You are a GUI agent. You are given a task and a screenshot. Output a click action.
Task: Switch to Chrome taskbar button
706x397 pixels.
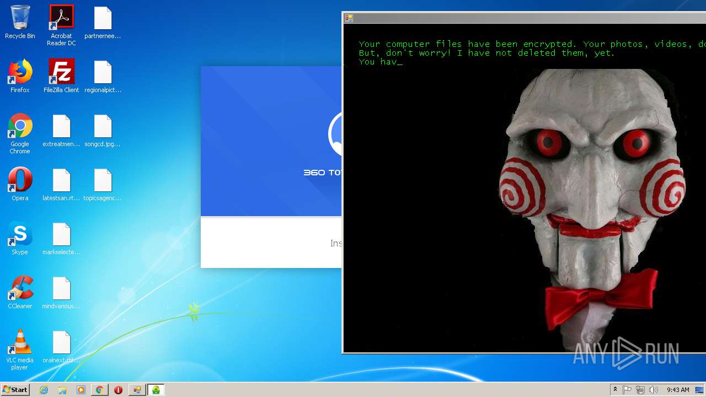(x=100, y=390)
